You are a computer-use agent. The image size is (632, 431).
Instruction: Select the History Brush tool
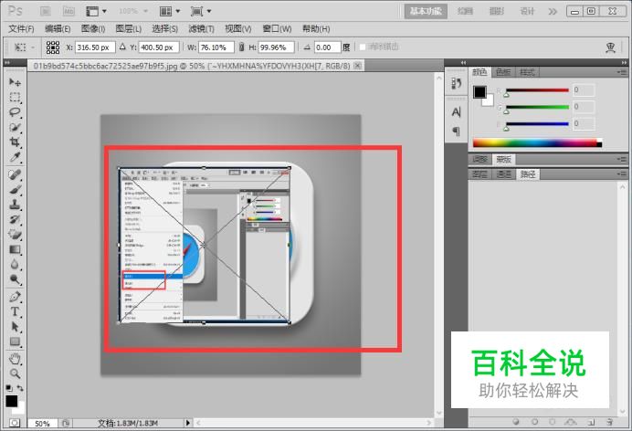(15, 219)
